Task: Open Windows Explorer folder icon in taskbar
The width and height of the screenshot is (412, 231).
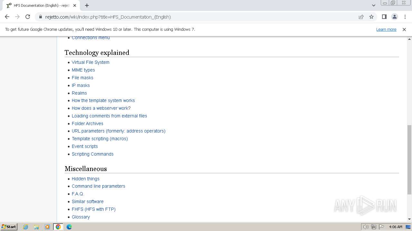Action: pos(36,227)
